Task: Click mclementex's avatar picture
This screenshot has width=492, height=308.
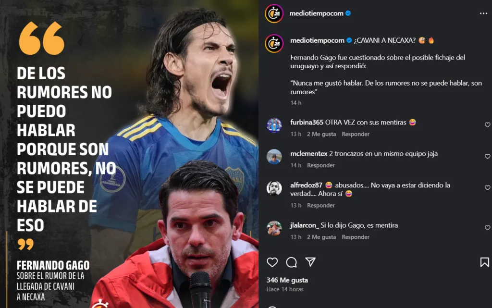Action: pos(274,157)
